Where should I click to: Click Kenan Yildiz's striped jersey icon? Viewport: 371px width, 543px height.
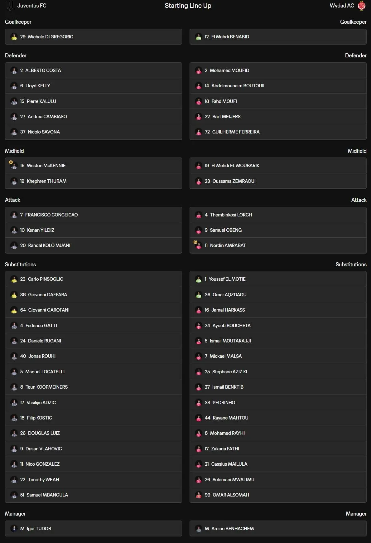pos(14,230)
